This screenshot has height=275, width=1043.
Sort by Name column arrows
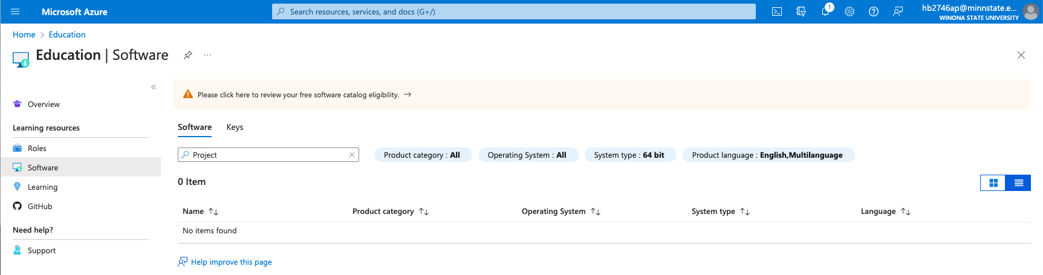pos(213,212)
